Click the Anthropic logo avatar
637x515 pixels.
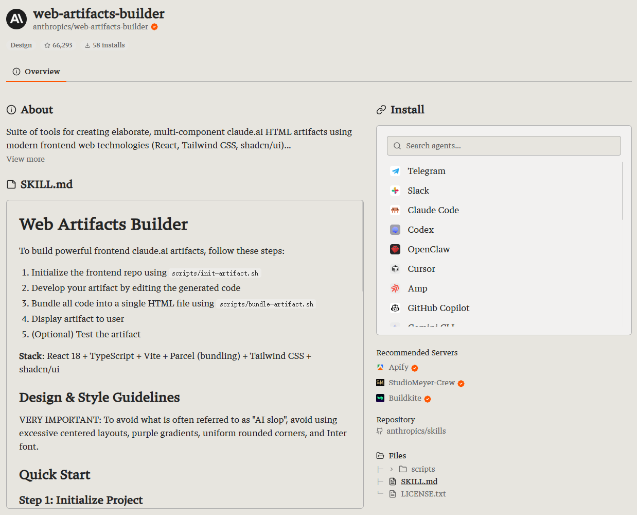16,19
